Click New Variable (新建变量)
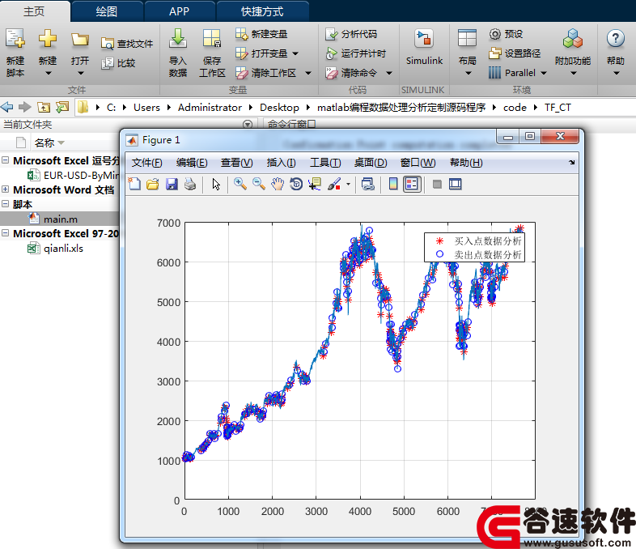 click(x=261, y=34)
